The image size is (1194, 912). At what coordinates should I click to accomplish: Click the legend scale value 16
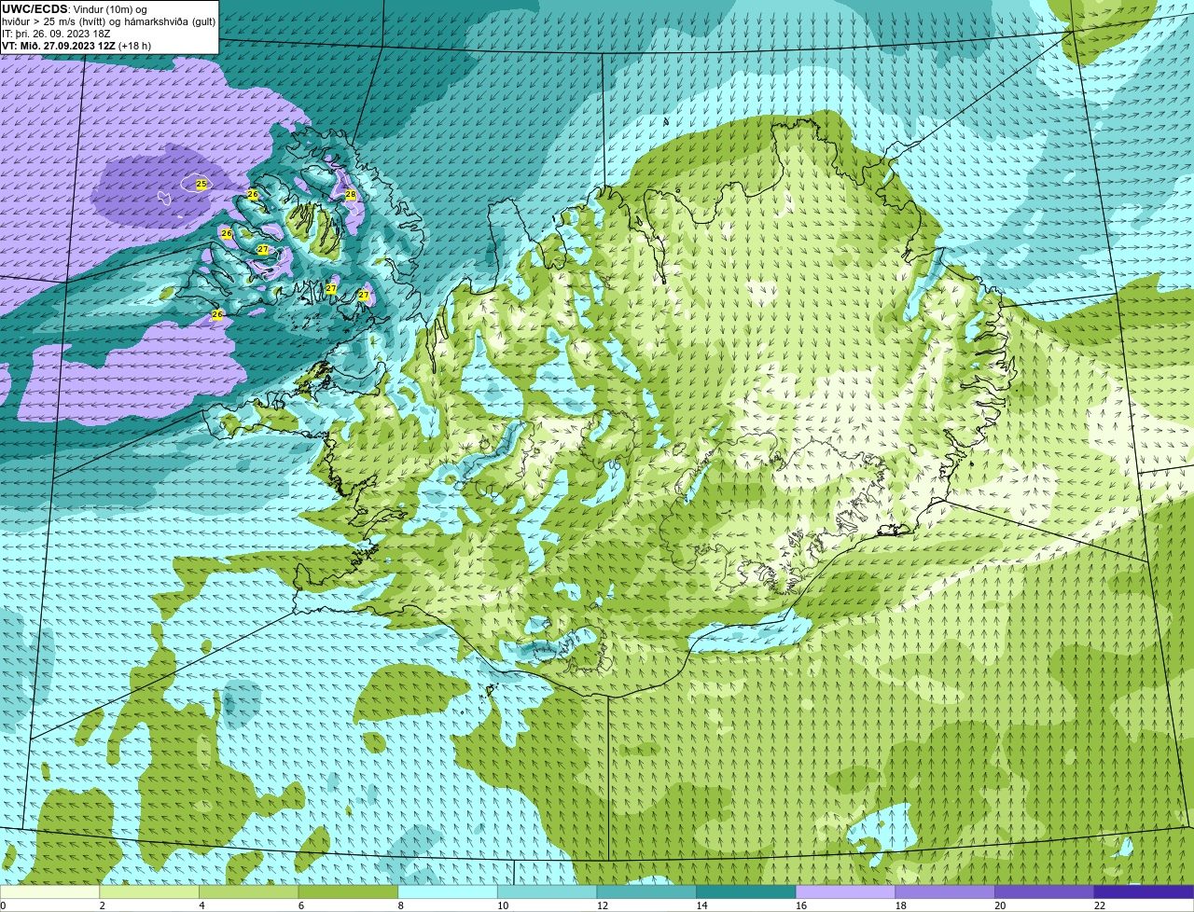tap(801, 905)
